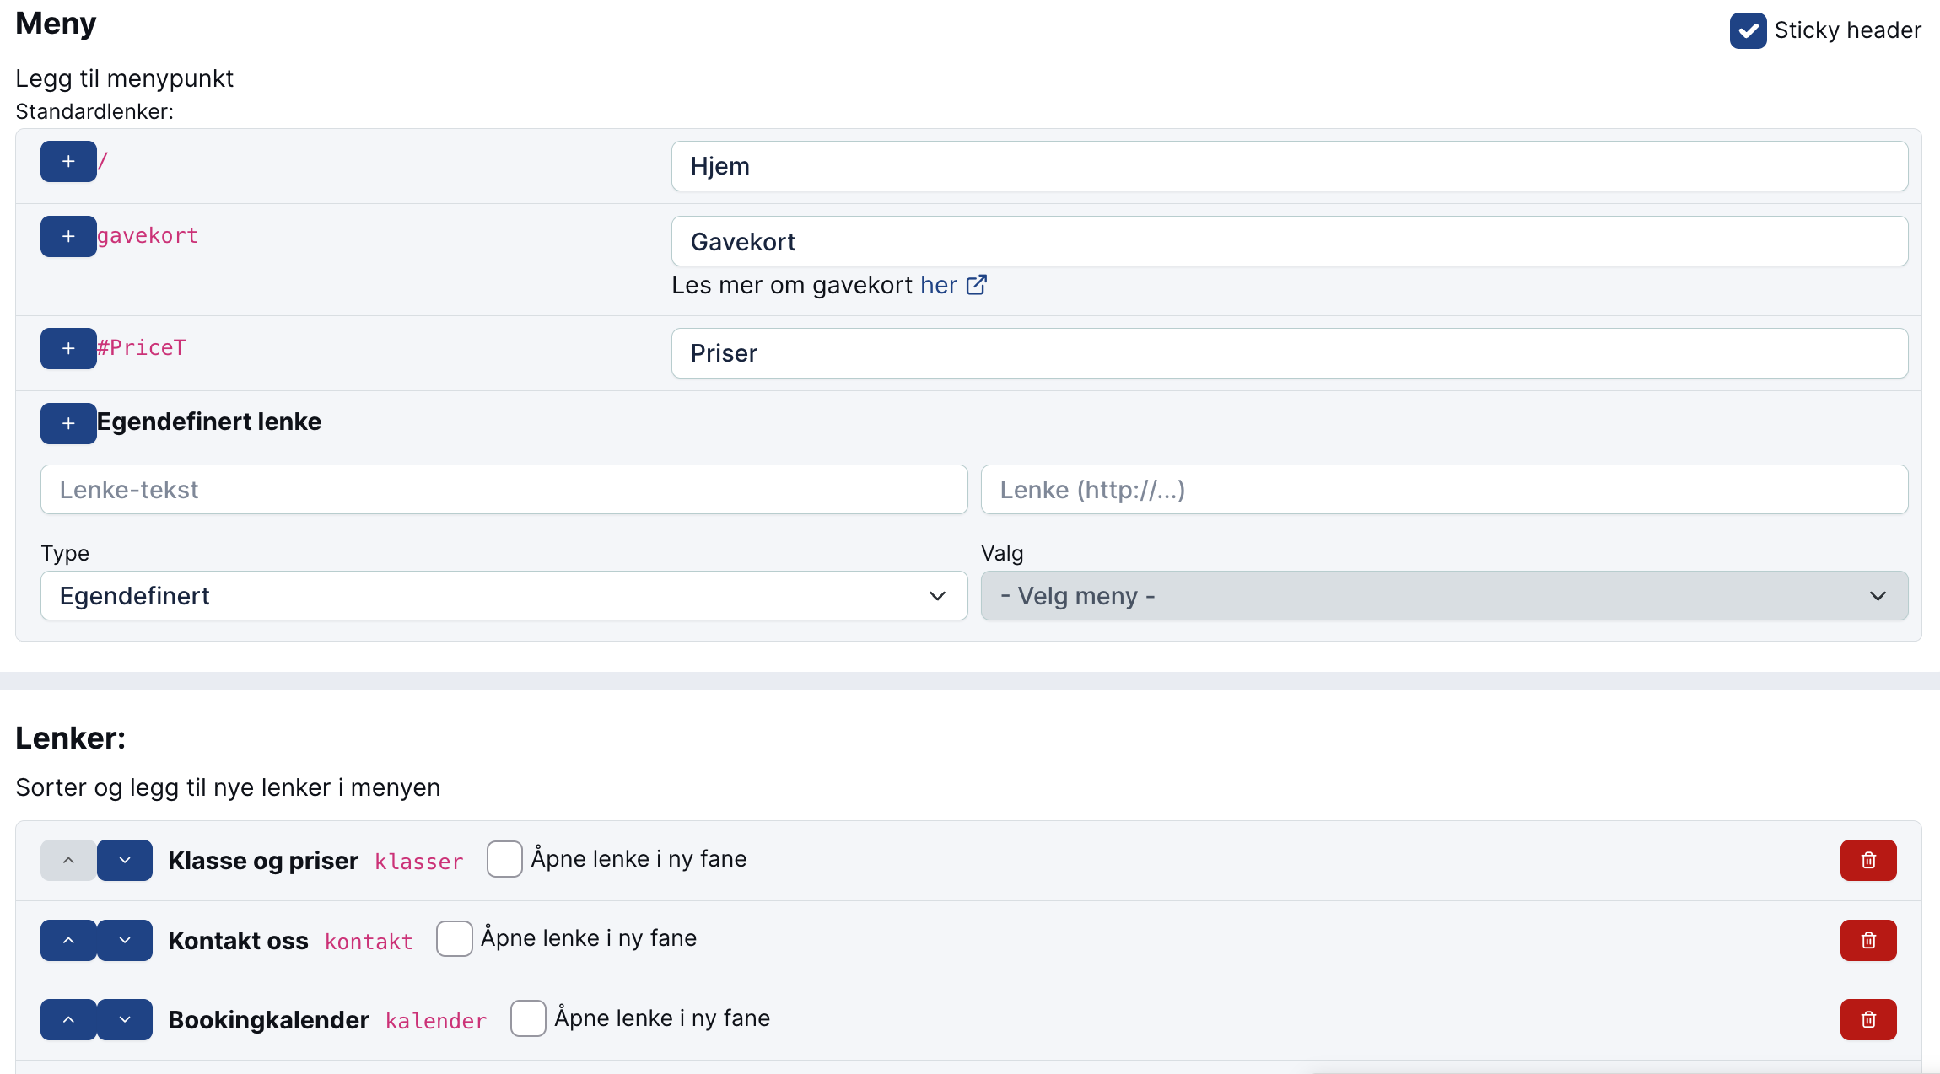Enable new tab for Bookingkalender

[528, 1018]
